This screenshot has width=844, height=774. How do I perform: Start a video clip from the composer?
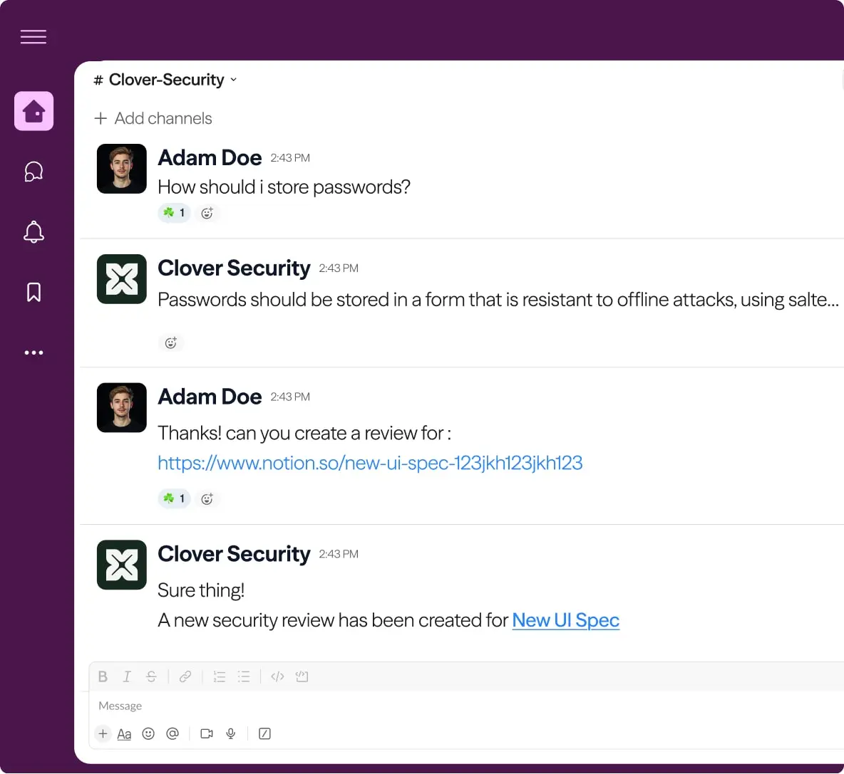(206, 733)
